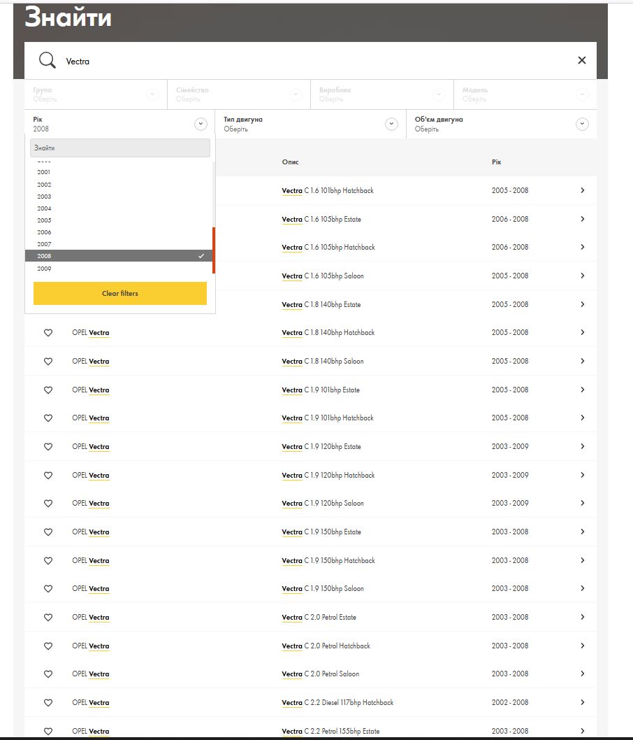The width and height of the screenshot is (633, 740).
Task: Open the Об'єм двигуна dropdown
Action: tap(502, 124)
